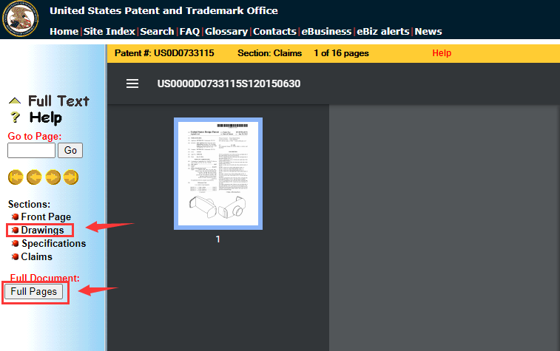Click the question mark Help icon
This screenshot has height=351, width=560.
click(x=15, y=118)
